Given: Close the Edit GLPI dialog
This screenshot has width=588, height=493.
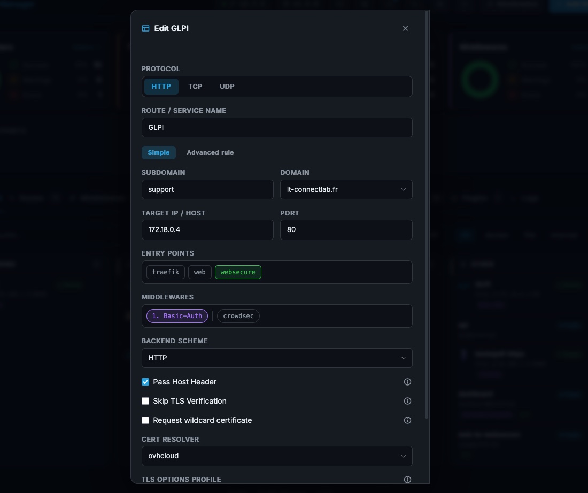Looking at the screenshot, I should coord(405,28).
